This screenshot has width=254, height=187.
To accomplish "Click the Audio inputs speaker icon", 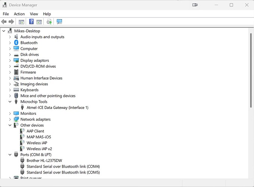I will pos(16,37).
